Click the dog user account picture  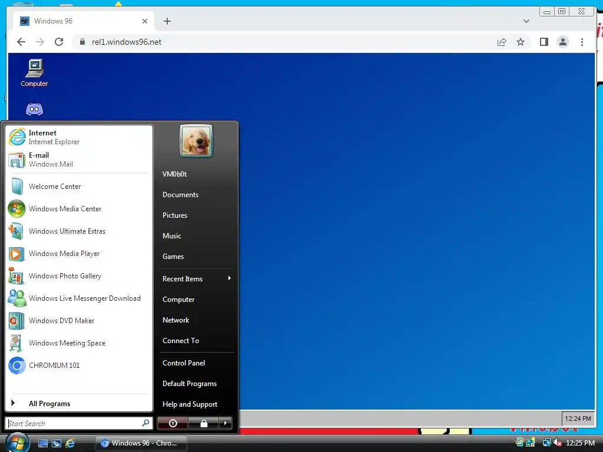pos(196,141)
